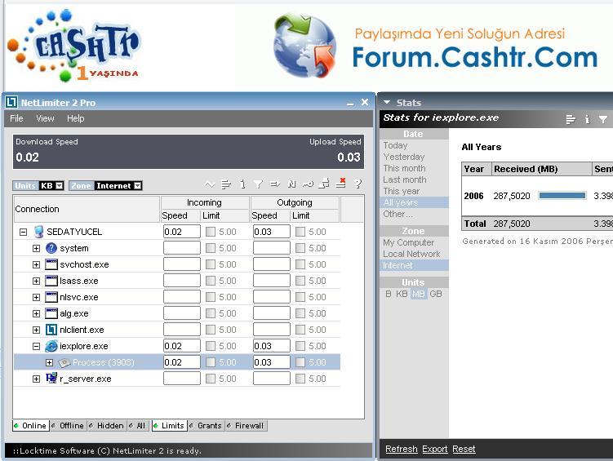Click the red X lines icon in toolbar
Viewport: 613px width, 461px height.
coord(341,184)
